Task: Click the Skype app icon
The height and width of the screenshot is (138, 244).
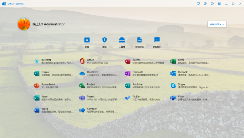Action: click(173, 86)
